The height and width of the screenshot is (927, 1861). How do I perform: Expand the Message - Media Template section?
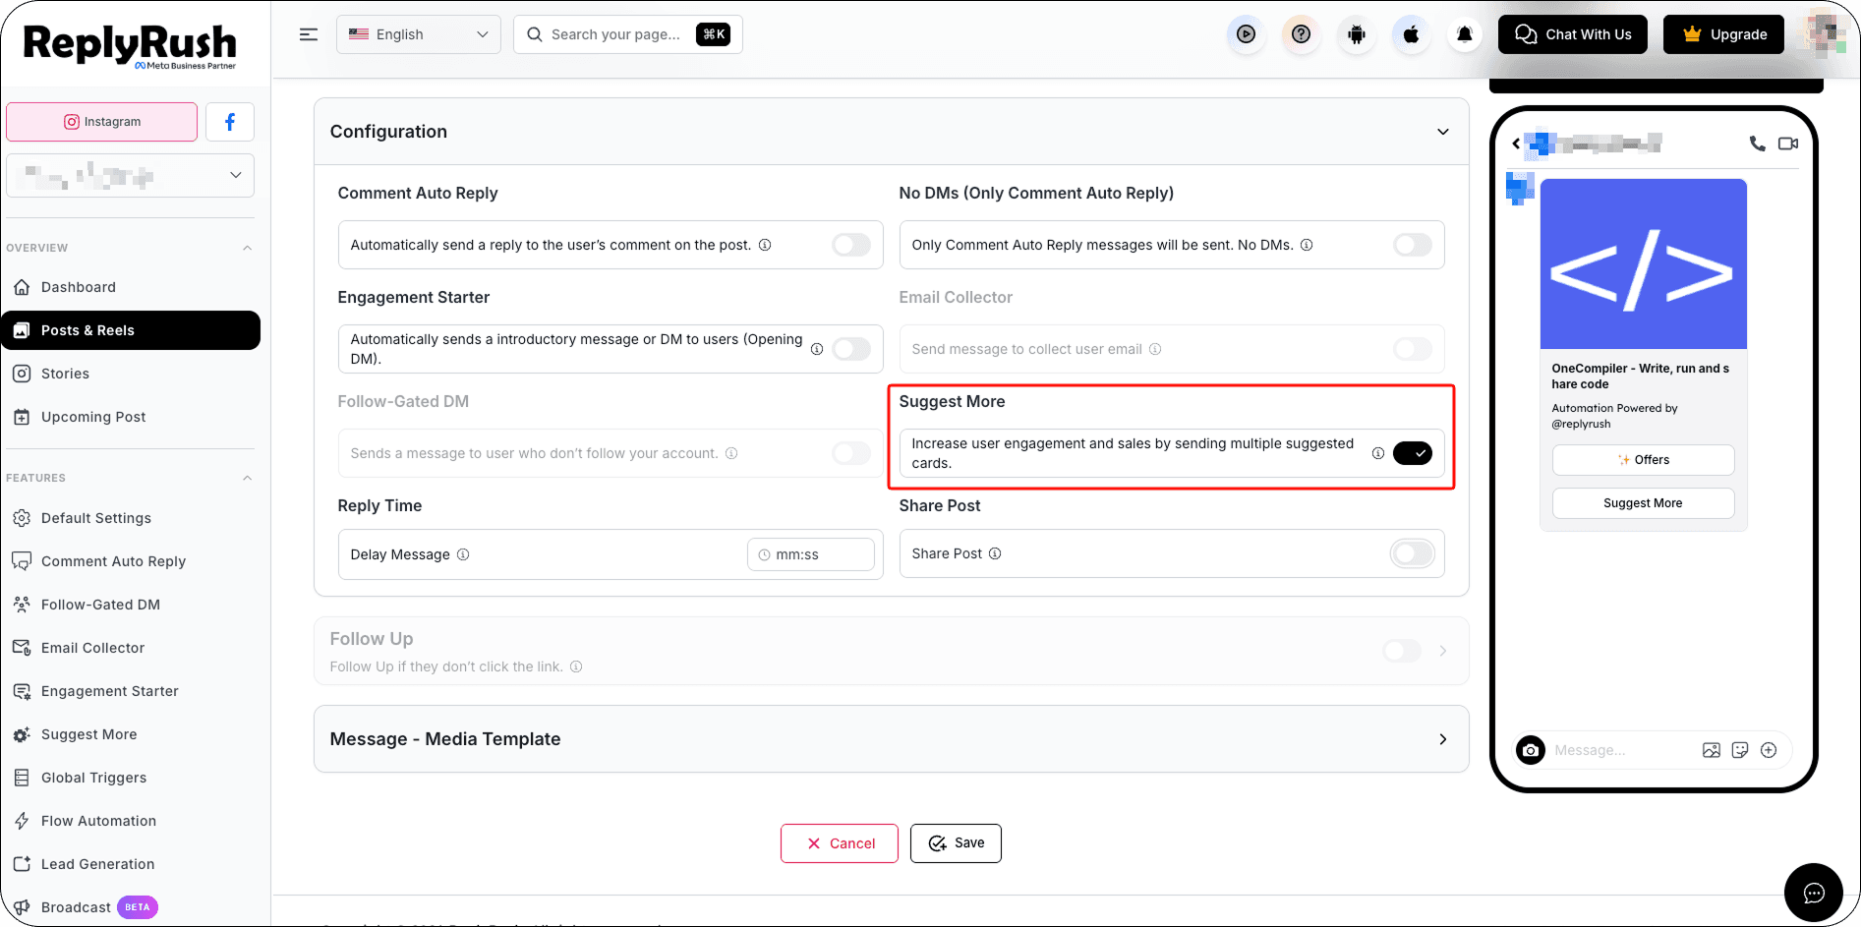click(x=891, y=739)
